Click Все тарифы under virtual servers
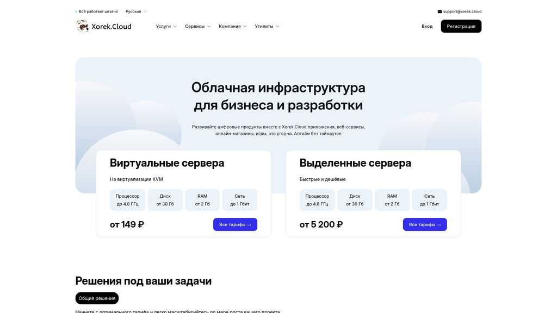The width and height of the screenshot is (557, 313). click(235, 224)
